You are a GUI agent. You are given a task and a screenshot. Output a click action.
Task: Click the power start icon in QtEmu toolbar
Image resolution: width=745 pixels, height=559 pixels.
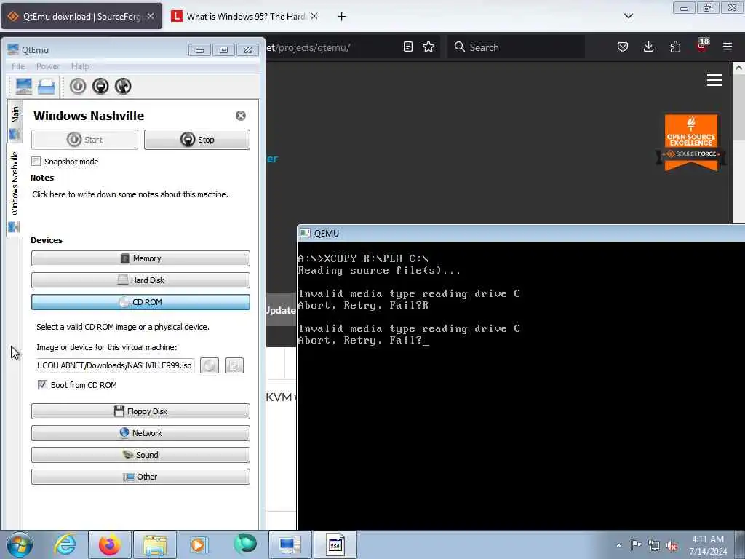pyautogui.click(x=78, y=86)
